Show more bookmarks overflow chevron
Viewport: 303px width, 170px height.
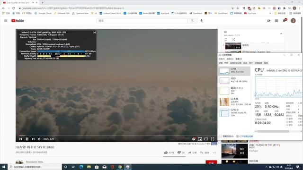[270, 13]
